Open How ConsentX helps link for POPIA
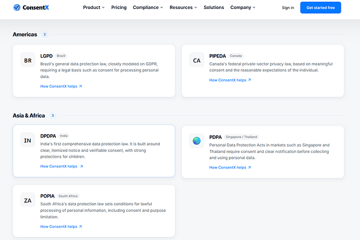Screen dimensions: 360x240 click(61, 227)
